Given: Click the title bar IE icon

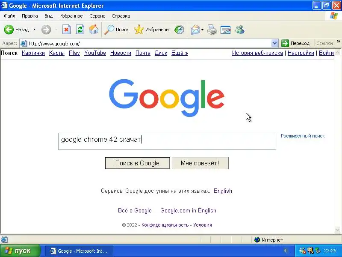Looking at the screenshot, I should click(4, 5).
